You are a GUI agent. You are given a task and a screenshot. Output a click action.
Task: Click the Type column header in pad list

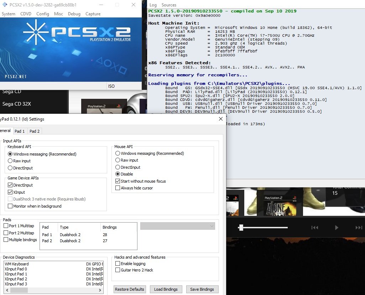pyautogui.click(x=79, y=227)
